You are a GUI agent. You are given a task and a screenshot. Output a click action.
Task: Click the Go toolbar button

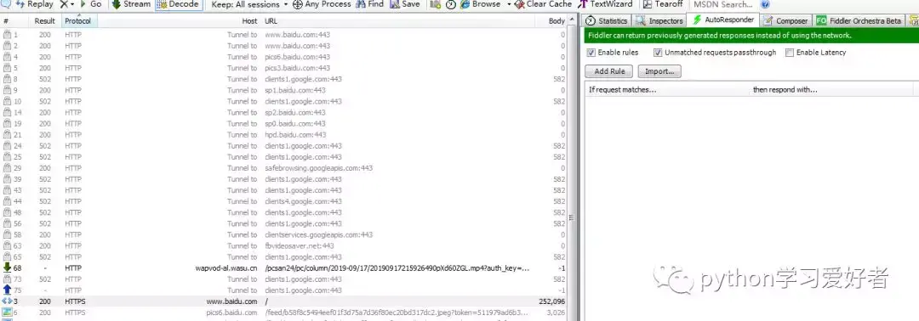[90, 4]
